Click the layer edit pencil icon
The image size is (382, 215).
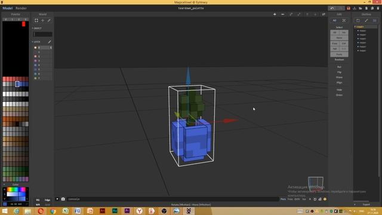pos(50,42)
